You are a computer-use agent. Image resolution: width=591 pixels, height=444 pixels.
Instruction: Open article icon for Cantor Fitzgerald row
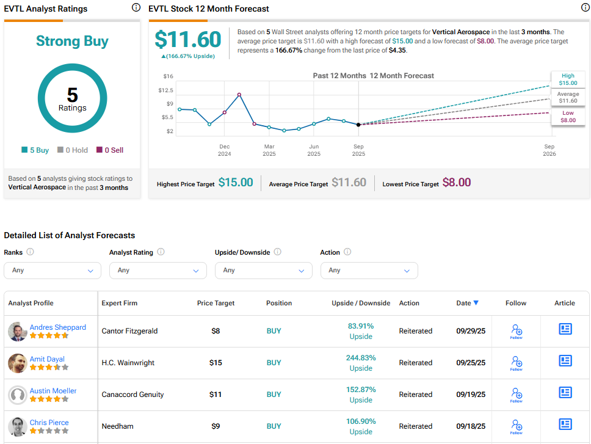(565, 329)
